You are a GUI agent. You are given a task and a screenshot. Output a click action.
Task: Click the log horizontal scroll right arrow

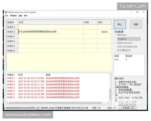coord(108,103)
